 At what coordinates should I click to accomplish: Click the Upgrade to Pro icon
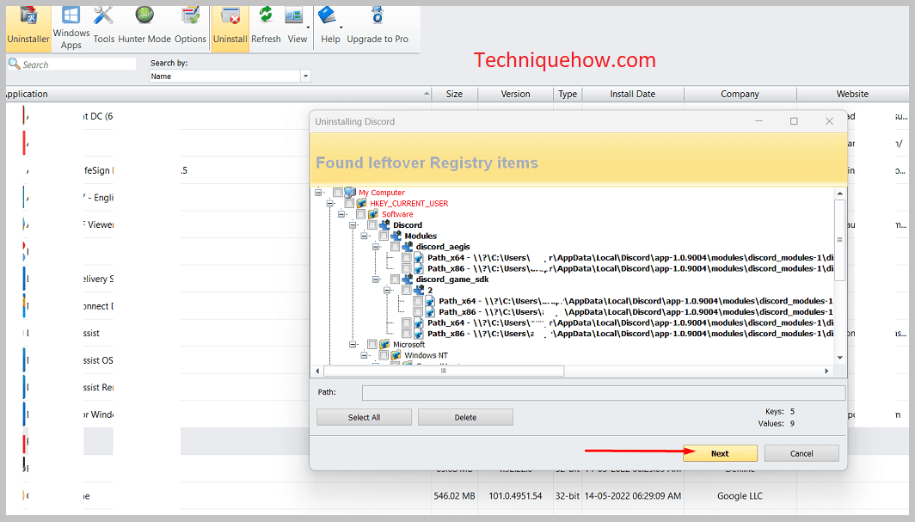pos(378,16)
